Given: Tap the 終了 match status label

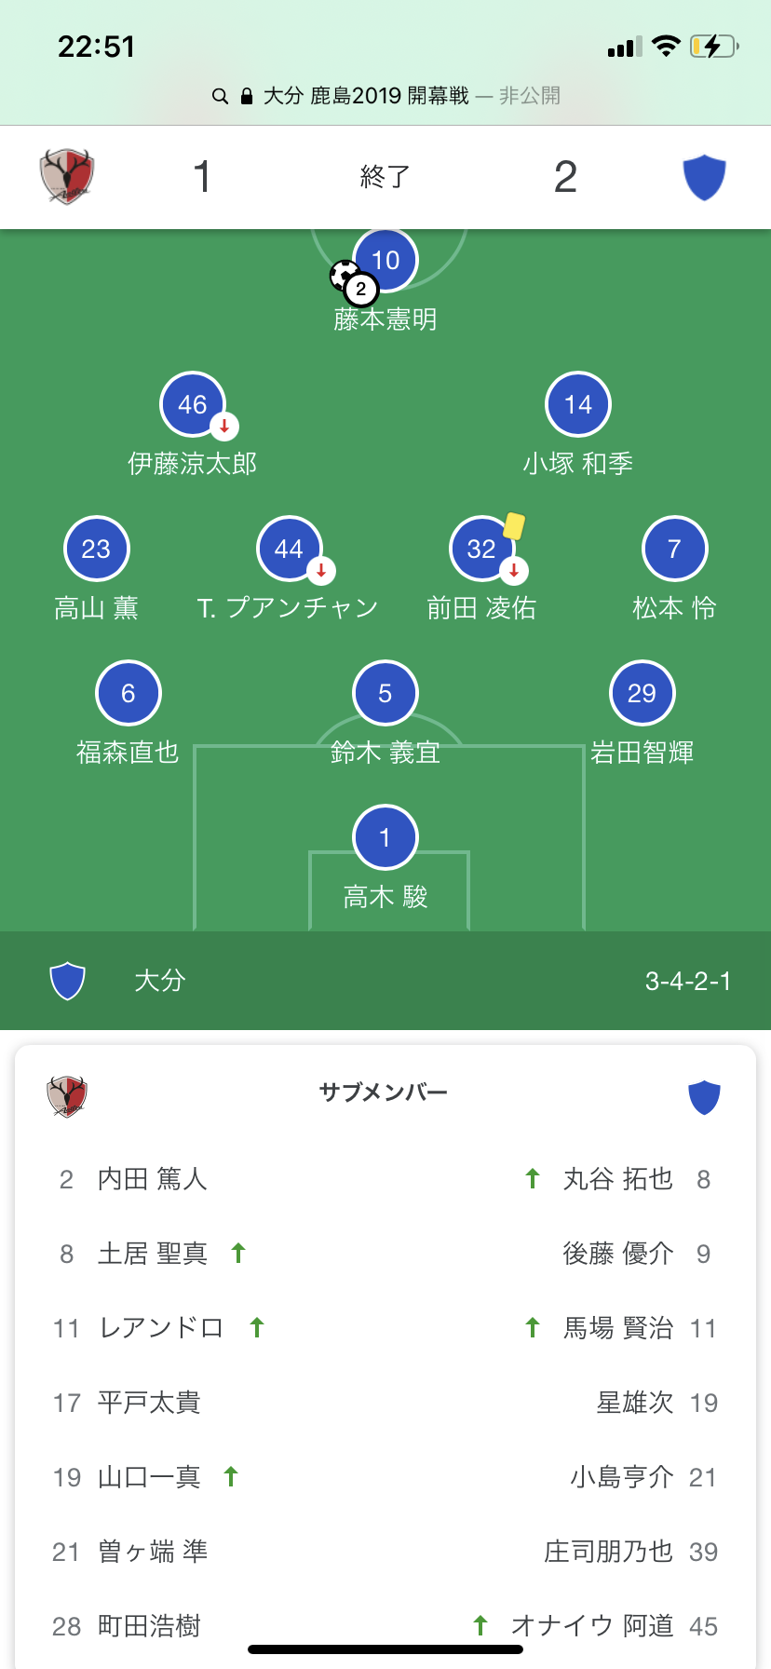Looking at the screenshot, I should tap(385, 176).
